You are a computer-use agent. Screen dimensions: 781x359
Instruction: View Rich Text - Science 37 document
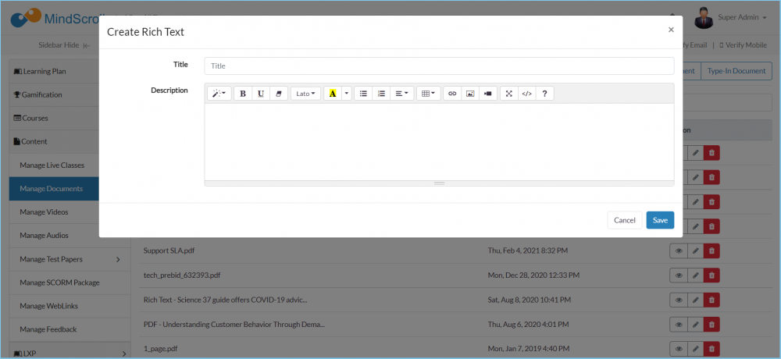pyautogui.click(x=679, y=300)
